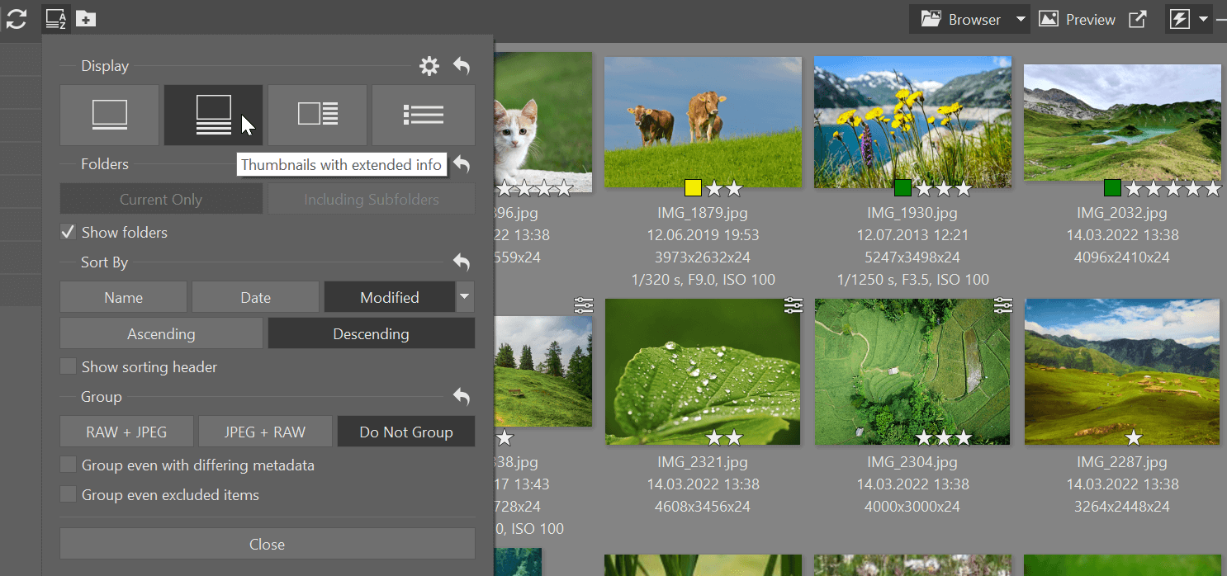Open the external window icon beside Preview

click(x=1138, y=19)
